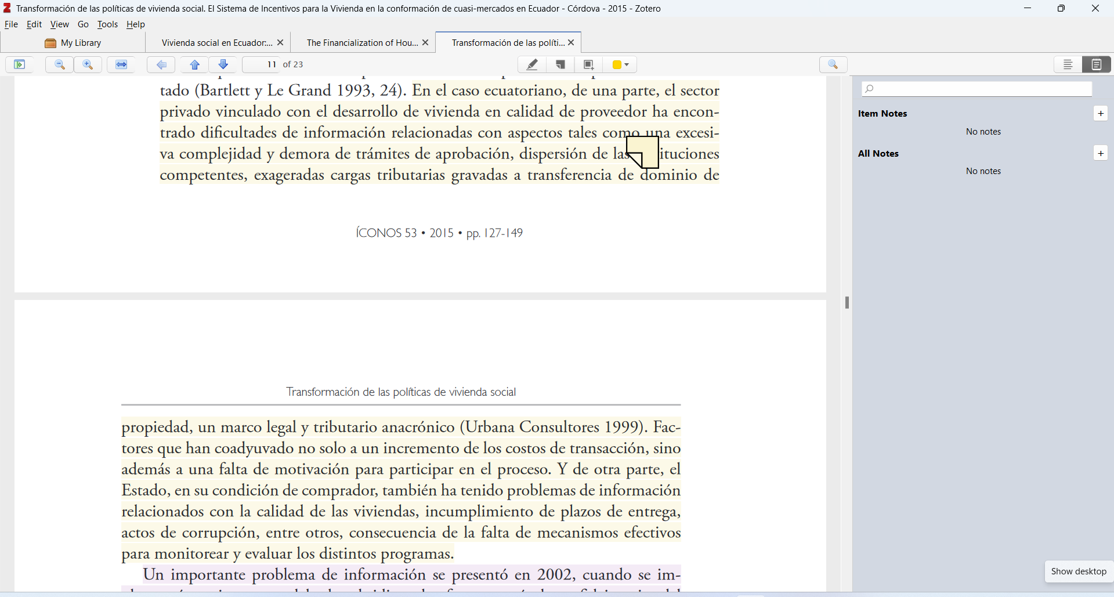This screenshot has height=597, width=1114.
Task: Open the View menu
Action: (60, 24)
